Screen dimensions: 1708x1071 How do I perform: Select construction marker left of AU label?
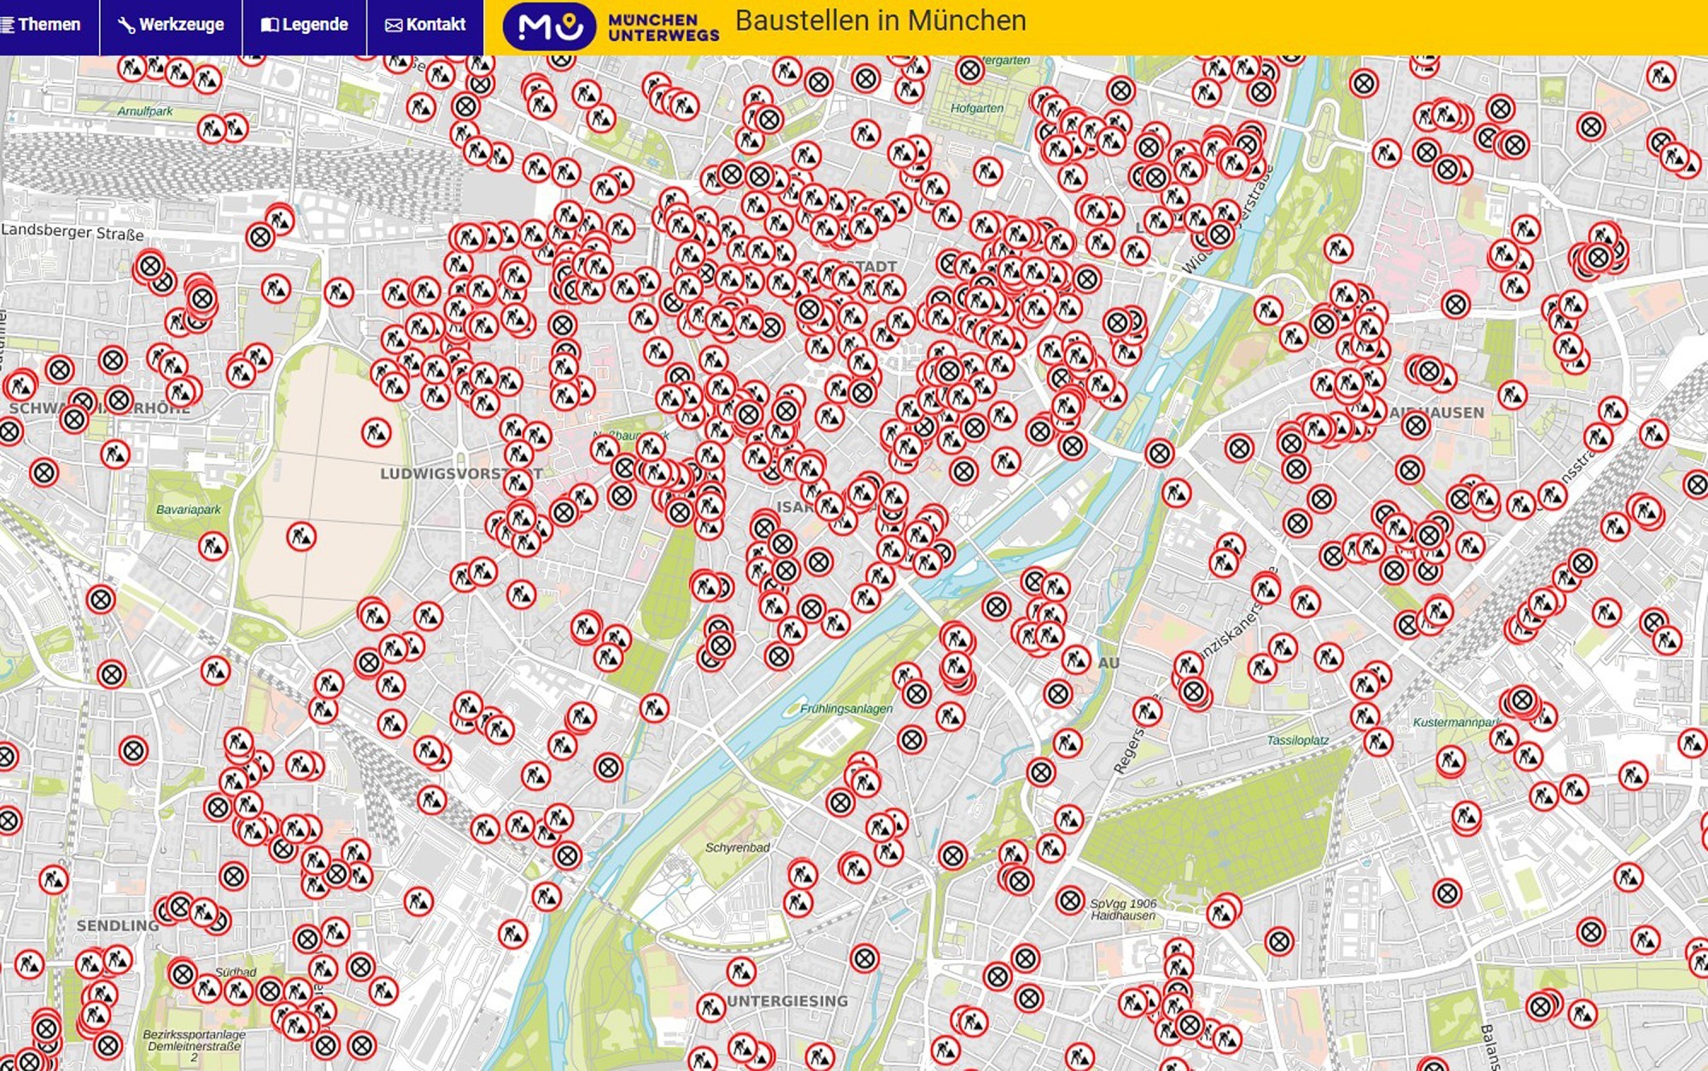[1074, 659]
